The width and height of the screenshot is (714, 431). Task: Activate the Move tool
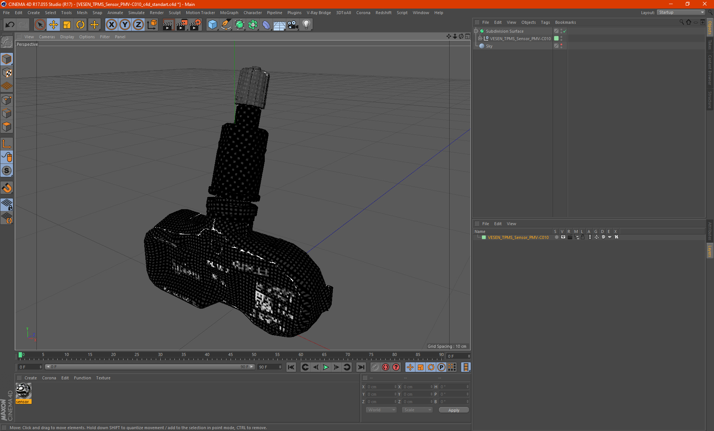(54, 25)
